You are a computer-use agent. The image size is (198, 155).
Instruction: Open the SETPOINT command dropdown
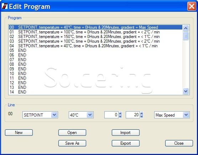[x=54, y=115]
